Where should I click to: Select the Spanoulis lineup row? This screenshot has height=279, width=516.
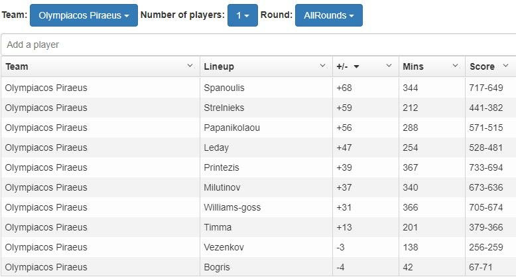click(x=224, y=88)
